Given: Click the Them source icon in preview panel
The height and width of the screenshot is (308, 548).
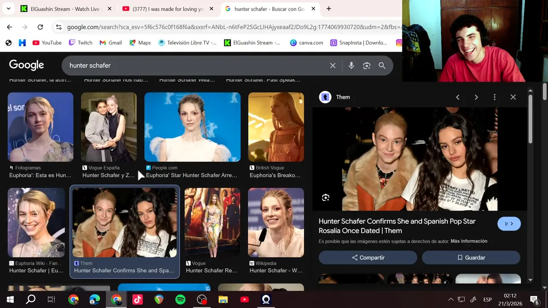Looking at the screenshot, I should (325, 97).
